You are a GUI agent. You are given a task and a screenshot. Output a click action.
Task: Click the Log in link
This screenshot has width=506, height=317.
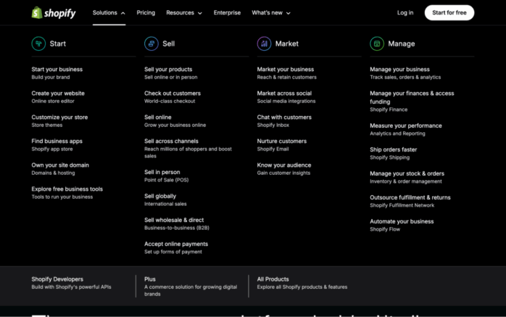[405, 12]
